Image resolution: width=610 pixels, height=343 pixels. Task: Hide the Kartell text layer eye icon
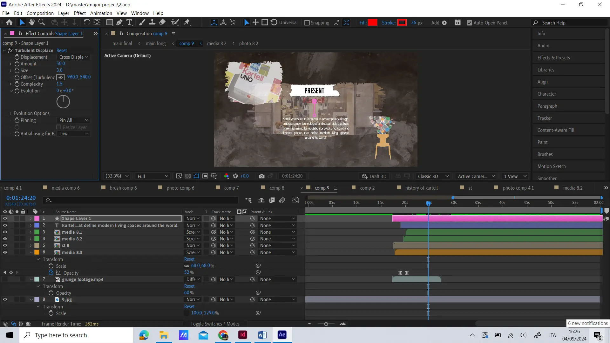[x=5, y=225]
